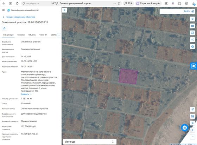Click the date 14.10.2014
197x145 pixels.
click(x=26, y=57)
